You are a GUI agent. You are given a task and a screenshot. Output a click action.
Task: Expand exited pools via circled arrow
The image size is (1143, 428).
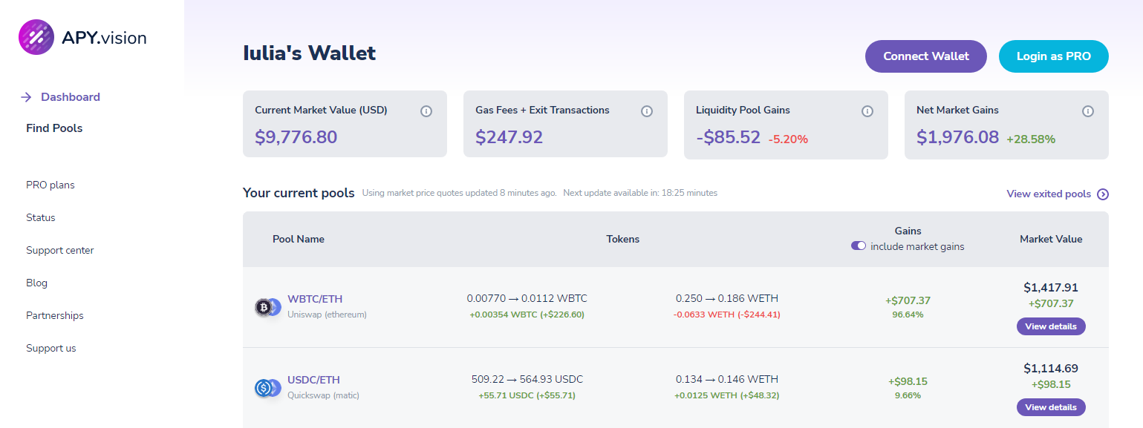coord(1103,194)
